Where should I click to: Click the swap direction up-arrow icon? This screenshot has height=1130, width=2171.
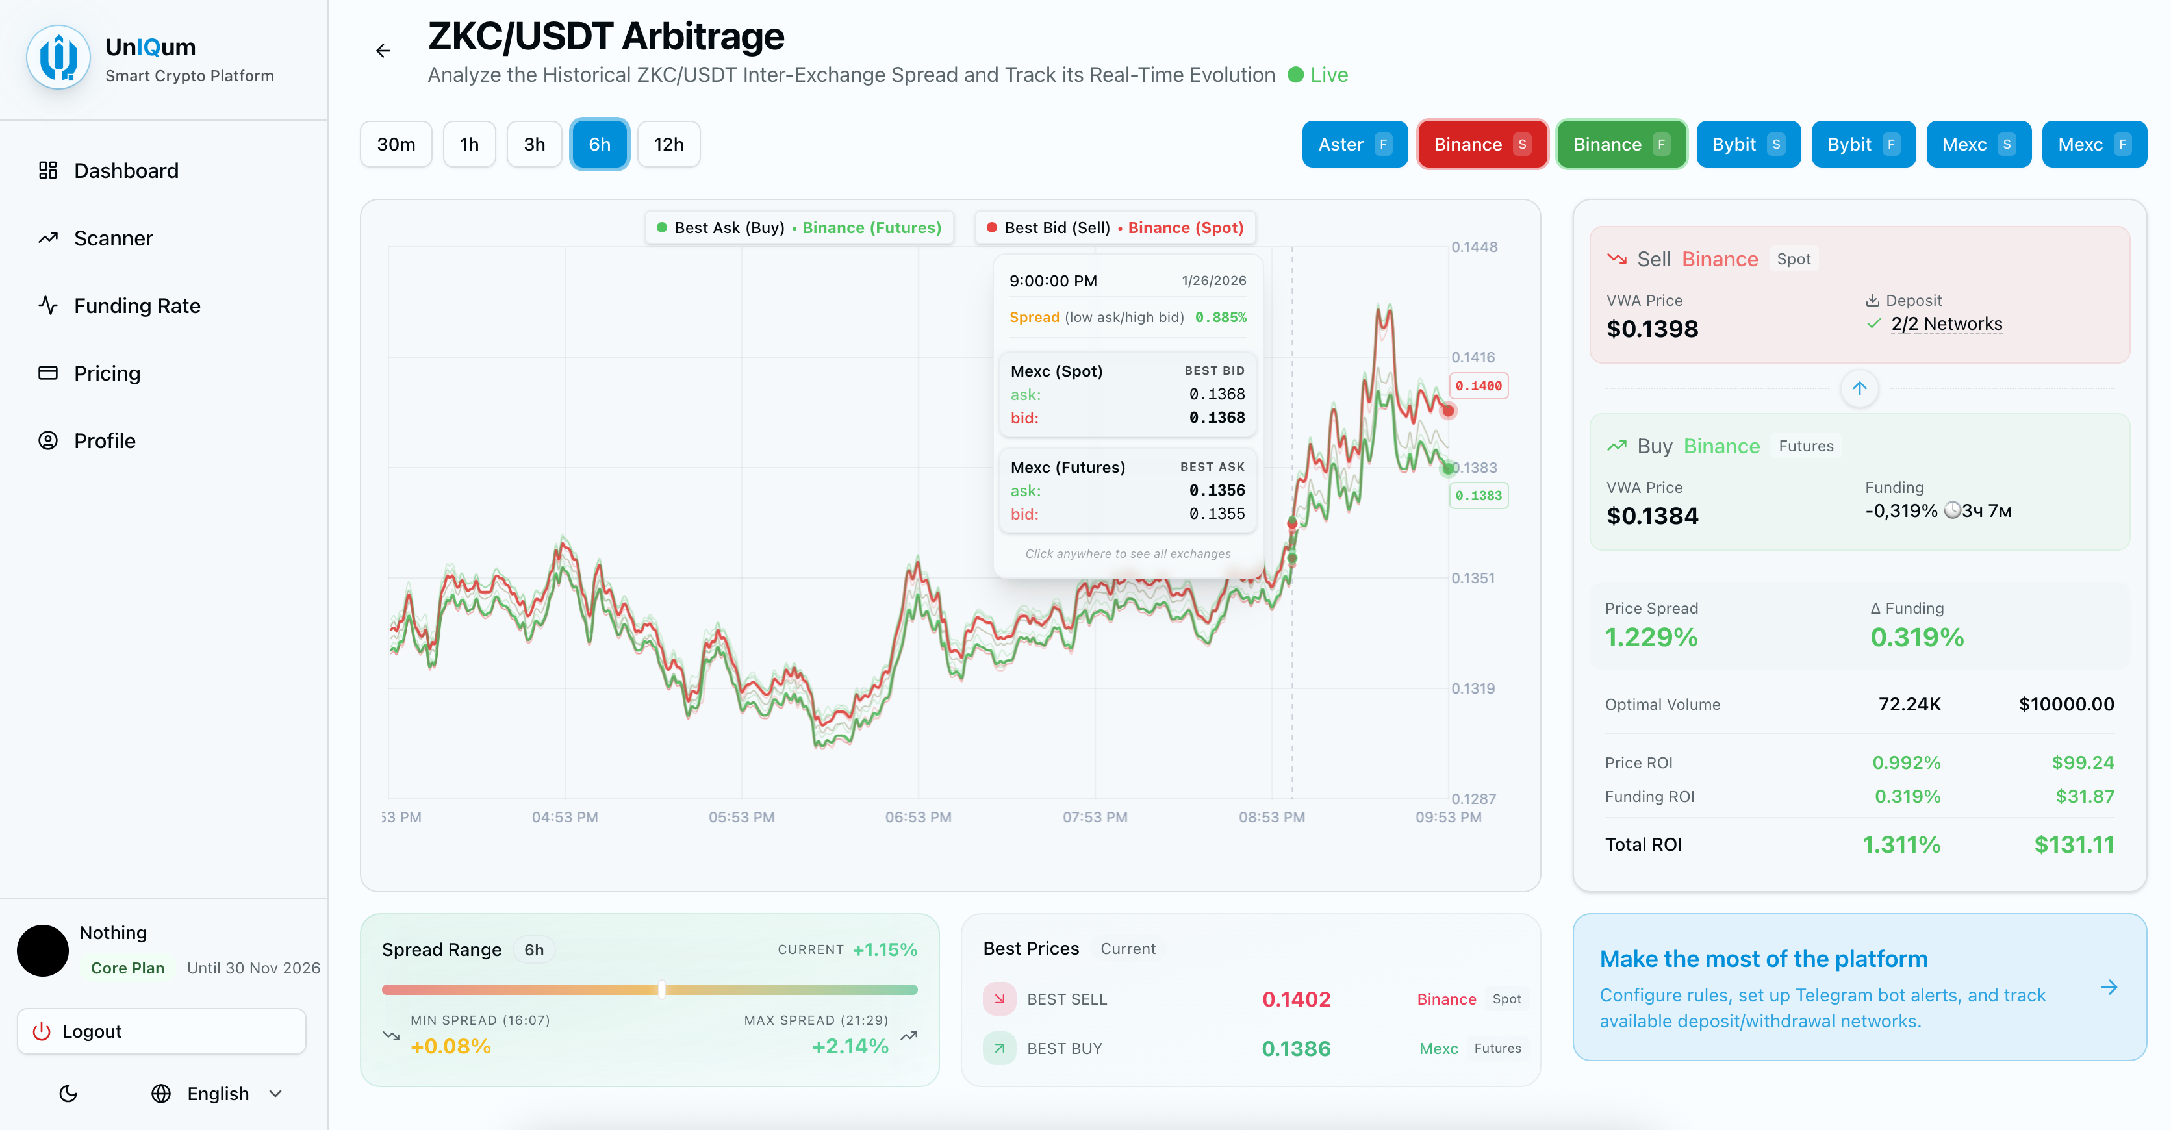pos(1859,388)
